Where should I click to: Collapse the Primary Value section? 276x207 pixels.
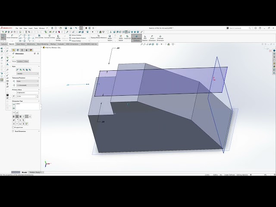click(x=39, y=90)
